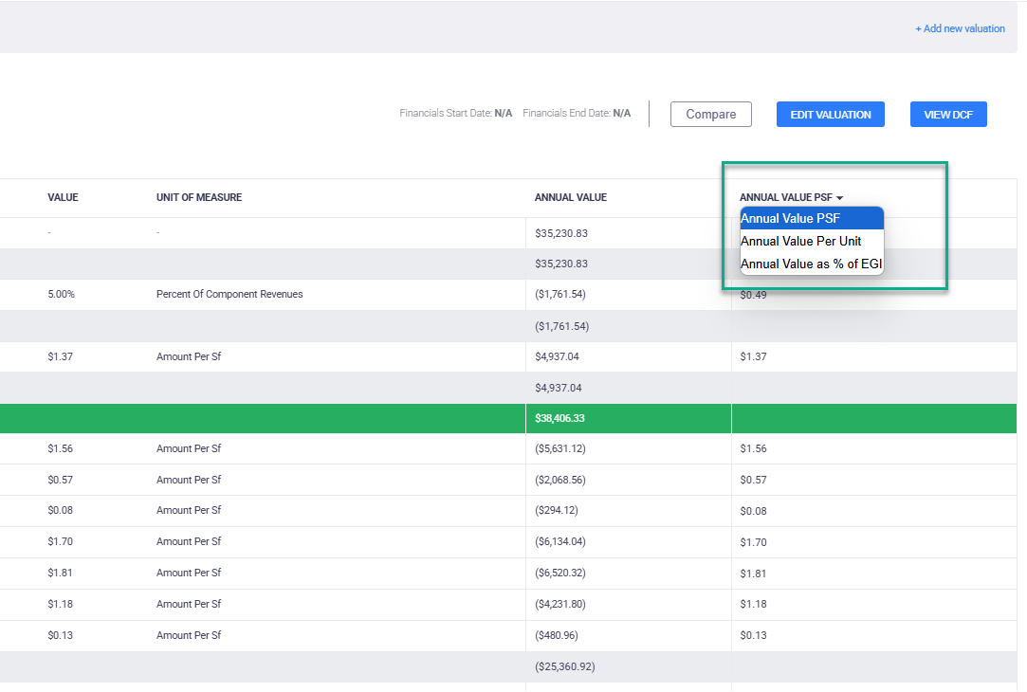Click the $0.49 PSF value cell

[753, 295]
